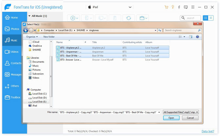
Task: Sort by the Name column header
Action: pyautogui.click(x=60, y=42)
